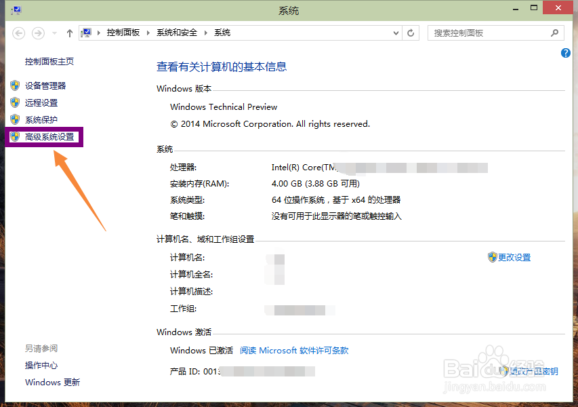
Task: Open address bar history dropdown
Action: 396,33
